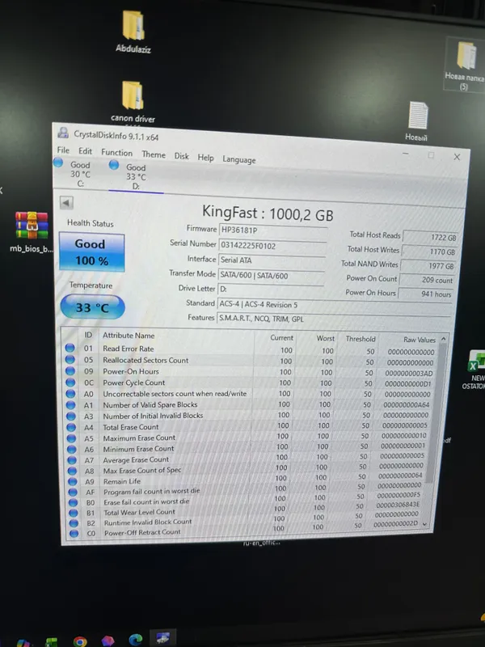
Task: Click the Interface field Serial ATA
Action: tap(272, 260)
